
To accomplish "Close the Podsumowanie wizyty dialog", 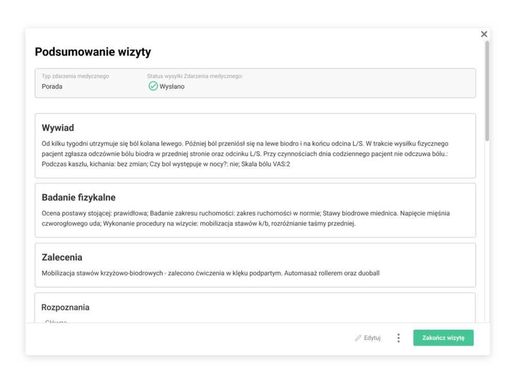I will pos(484,34).
